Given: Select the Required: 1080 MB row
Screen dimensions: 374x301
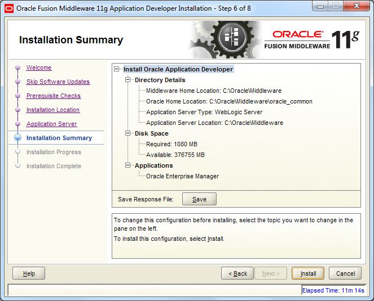Looking at the screenshot, I should tap(171, 144).
